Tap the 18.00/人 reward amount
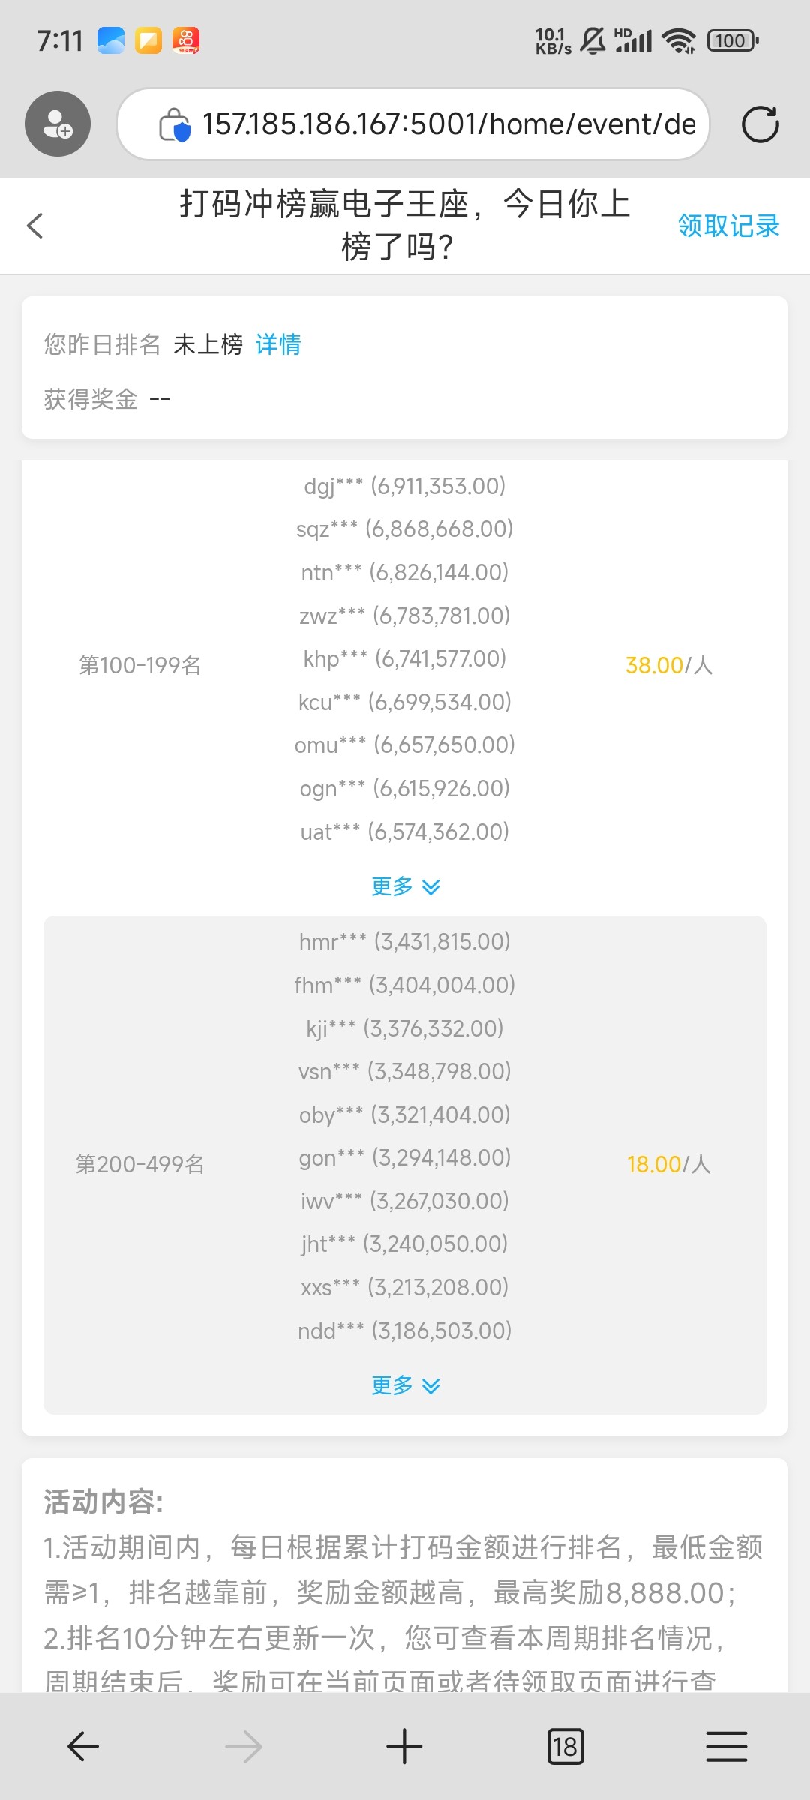Screen dimensions: 810x1800 668,1164
